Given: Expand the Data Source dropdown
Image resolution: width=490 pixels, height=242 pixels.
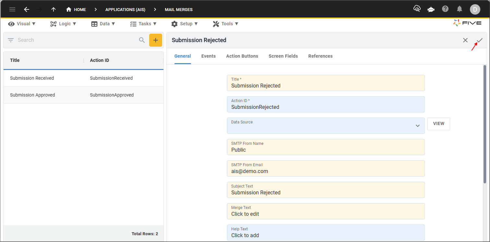Looking at the screenshot, I should pyautogui.click(x=418, y=126).
